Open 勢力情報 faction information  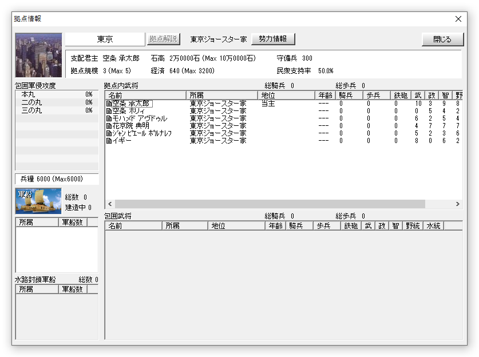273,39
